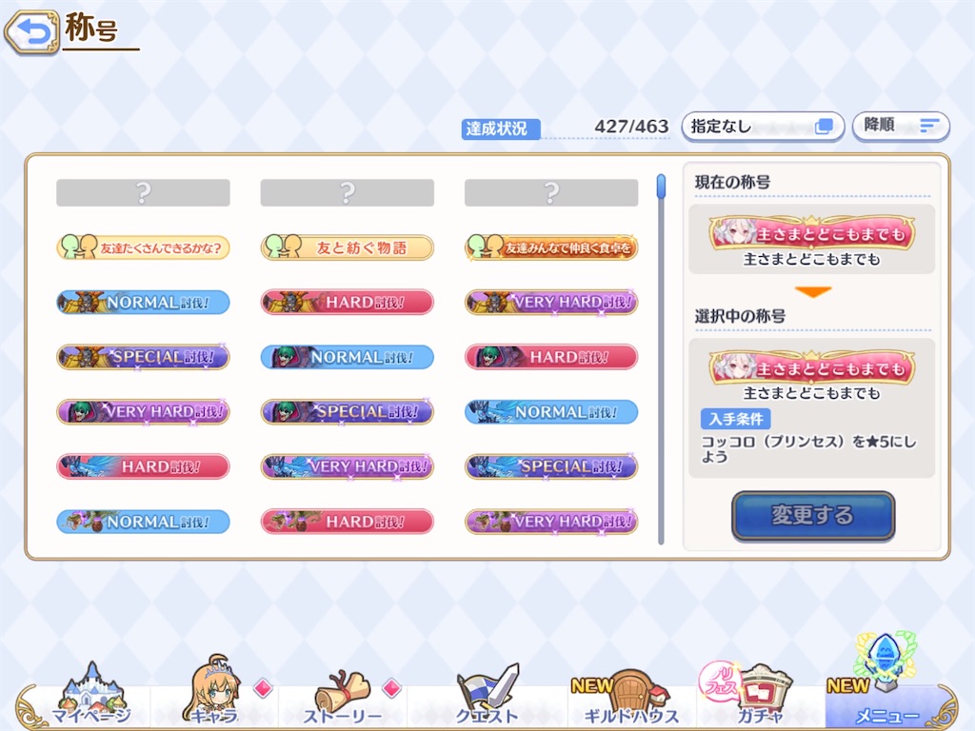Select the 友と紡ぐ物語 title badge

tap(347, 247)
